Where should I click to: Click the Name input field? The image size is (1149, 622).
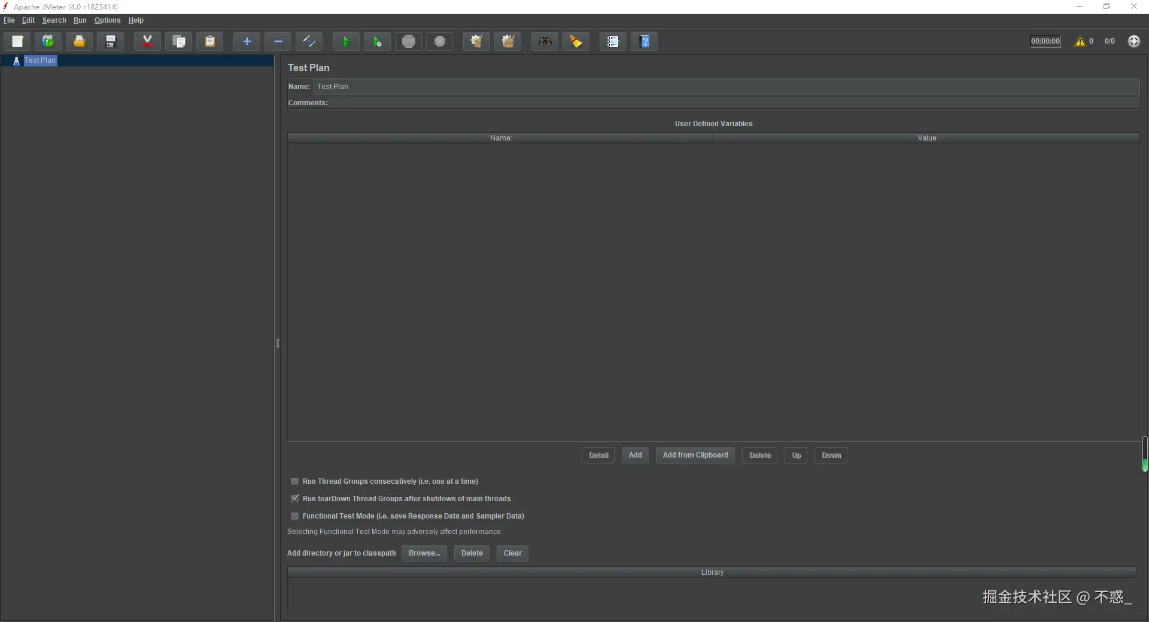pos(727,87)
